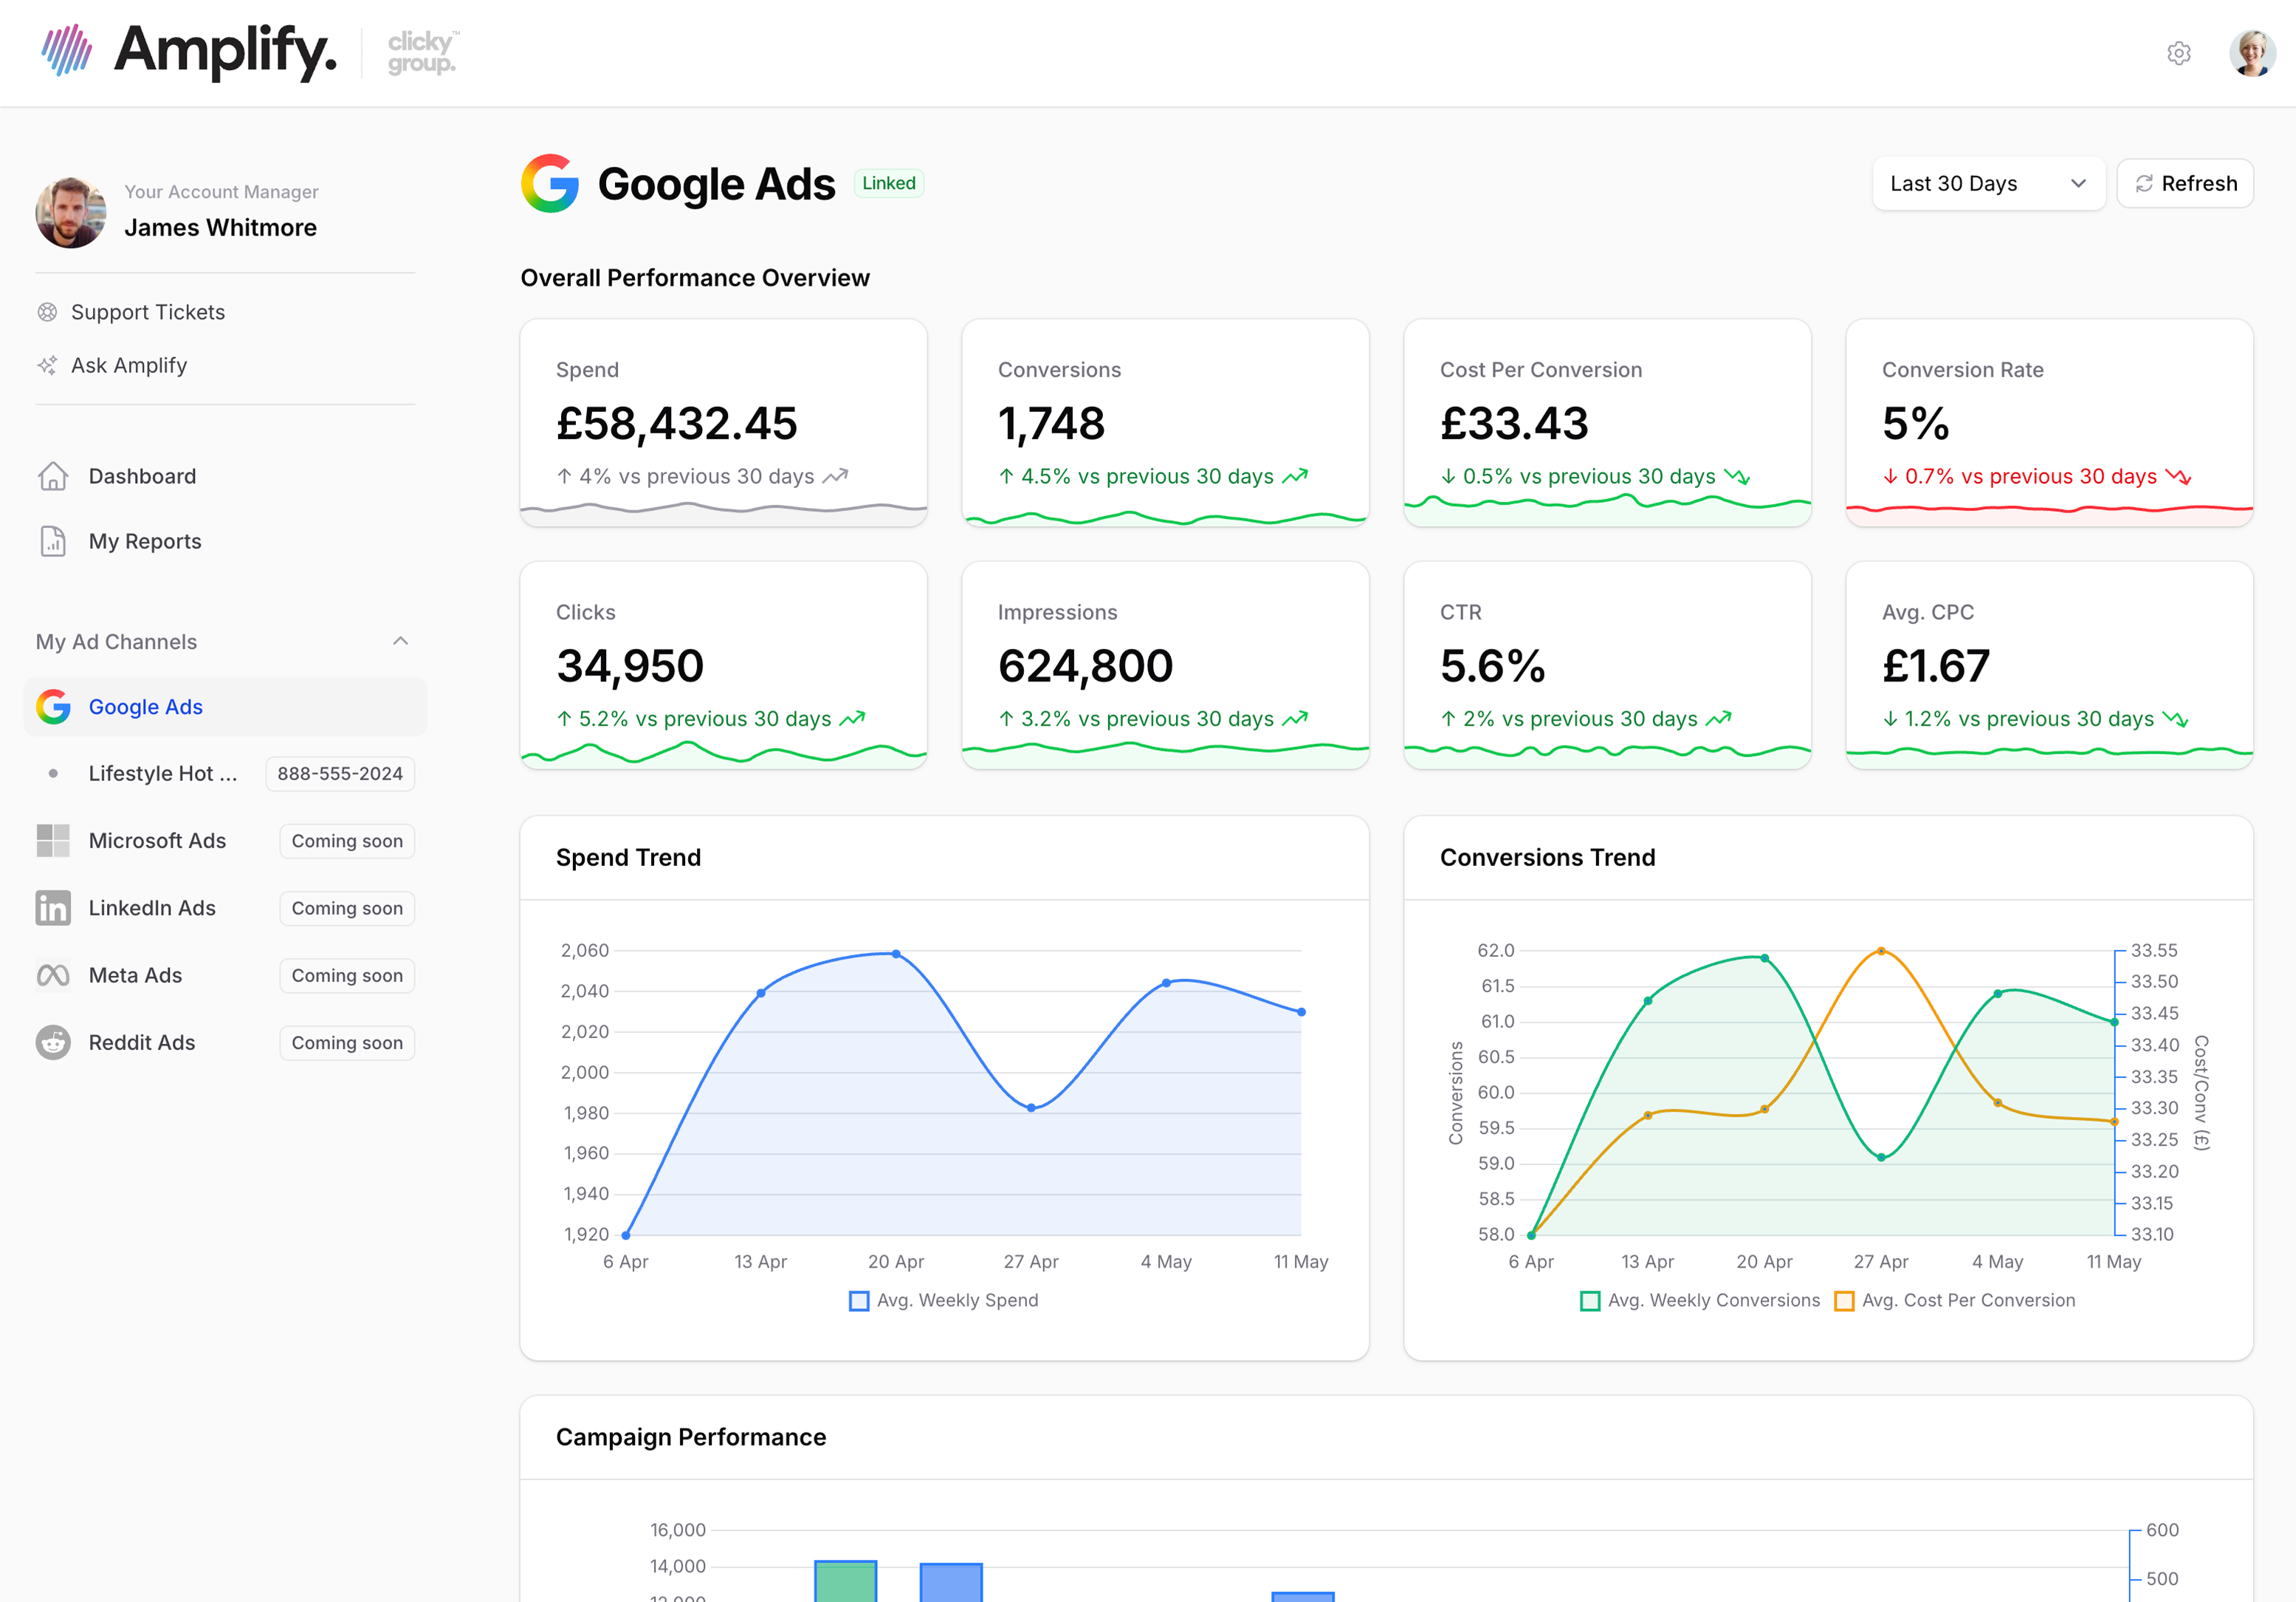Open the Last 30 Days date range dropdown
The width and height of the screenshot is (2296, 1602).
click(x=1988, y=183)
